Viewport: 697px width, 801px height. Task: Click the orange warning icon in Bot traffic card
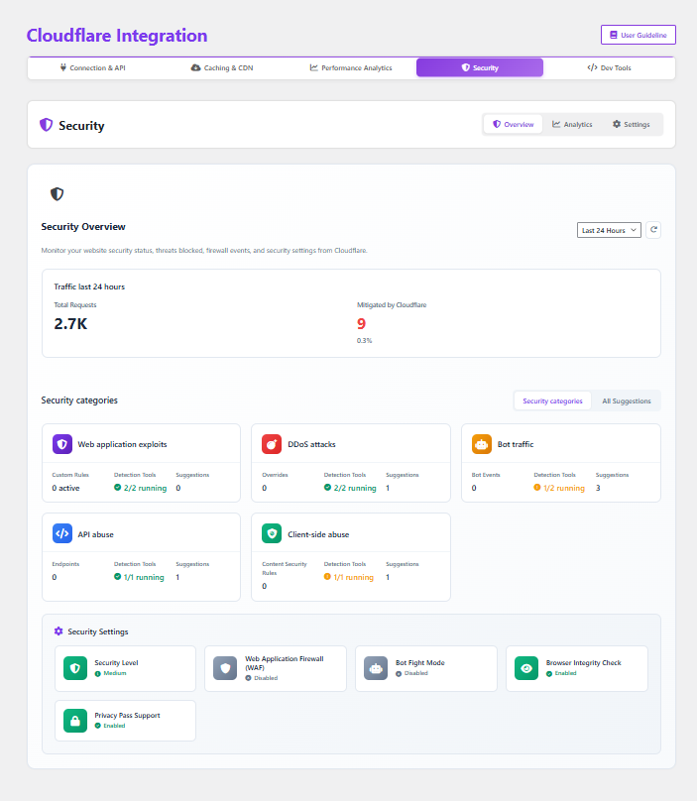[x=537, y=488]
